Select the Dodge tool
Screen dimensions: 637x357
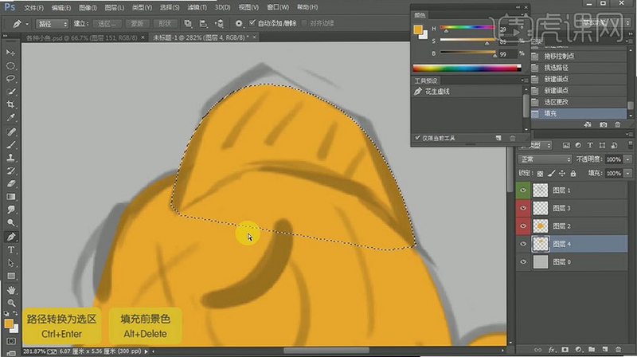pyautogui.click(x=10, y=223)
